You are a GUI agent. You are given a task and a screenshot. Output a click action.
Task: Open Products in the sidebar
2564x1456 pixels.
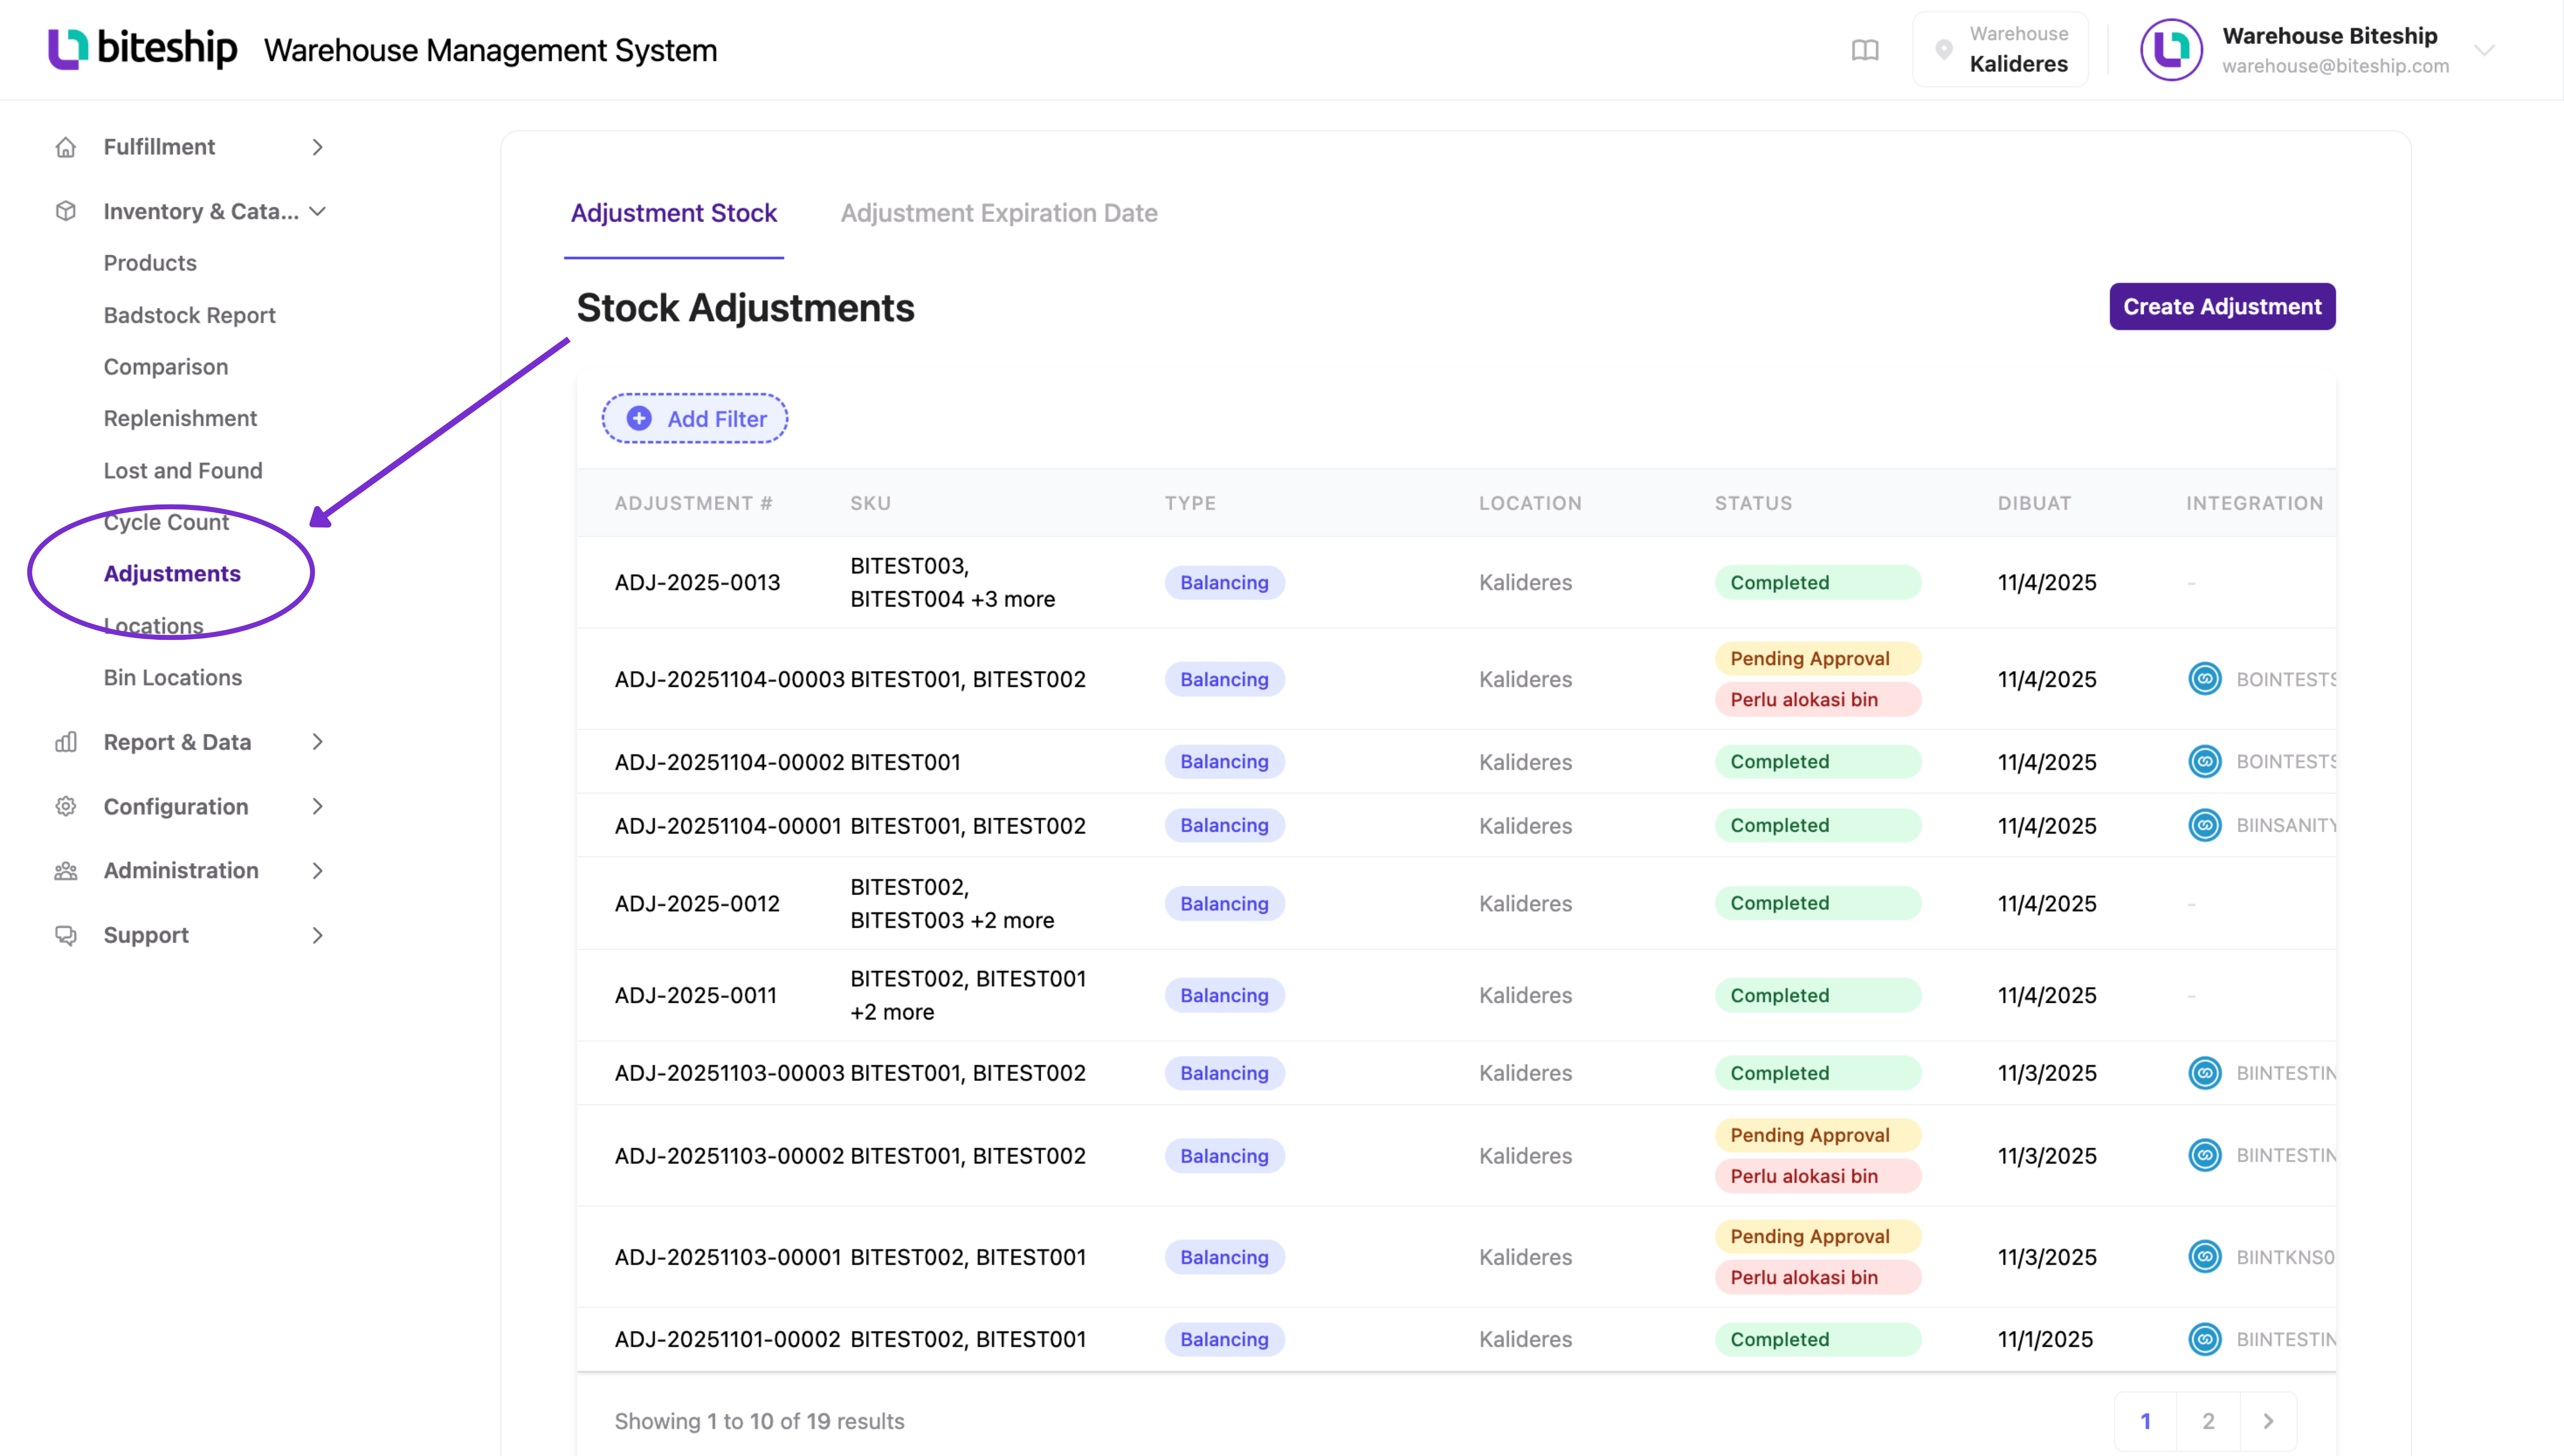pos(150,263)
